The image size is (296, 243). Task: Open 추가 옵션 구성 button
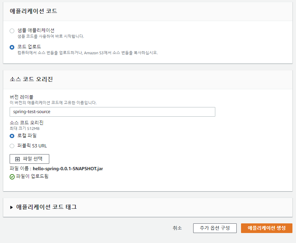(215, 228)
